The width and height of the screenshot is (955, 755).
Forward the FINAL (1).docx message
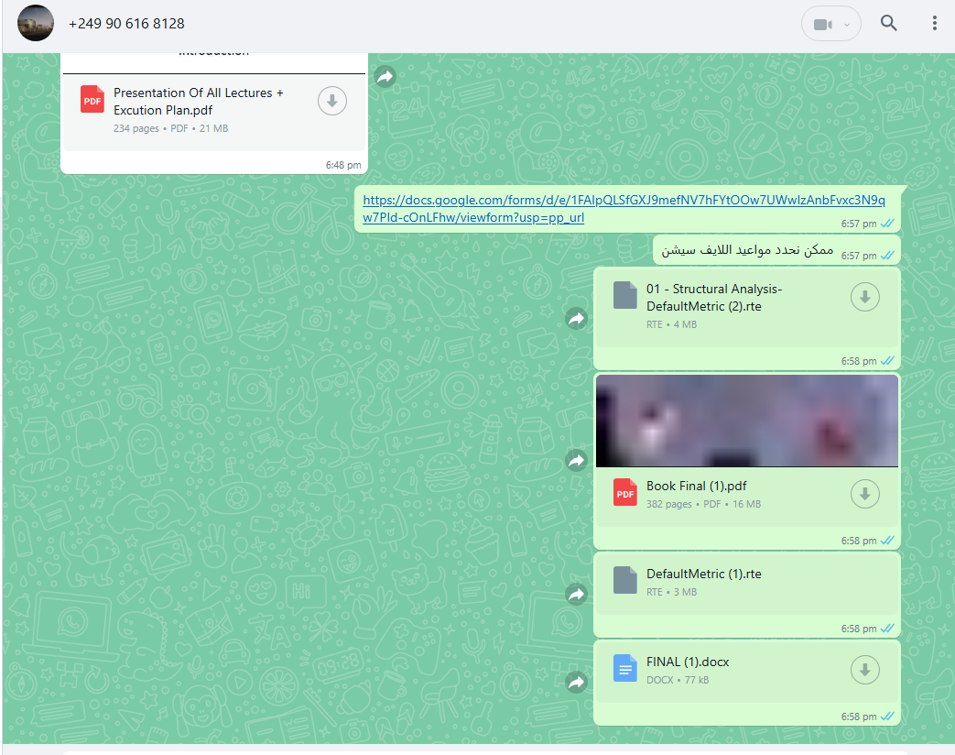click(576, 682)
